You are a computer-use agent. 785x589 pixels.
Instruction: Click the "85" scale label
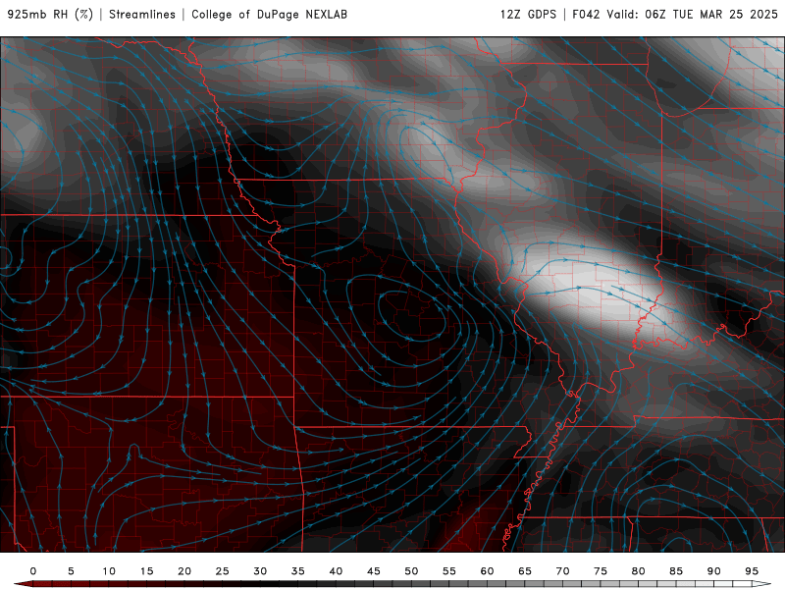pyautogui.click(x=676, y=571)
